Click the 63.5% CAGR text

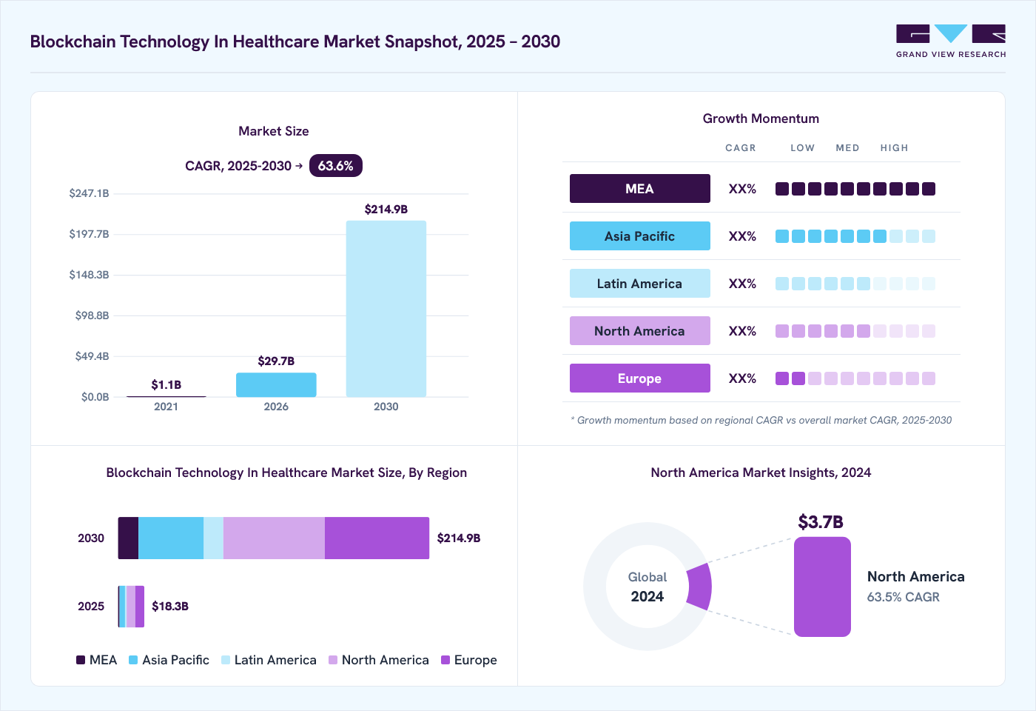pyautogui.click(x=904, y=597)
